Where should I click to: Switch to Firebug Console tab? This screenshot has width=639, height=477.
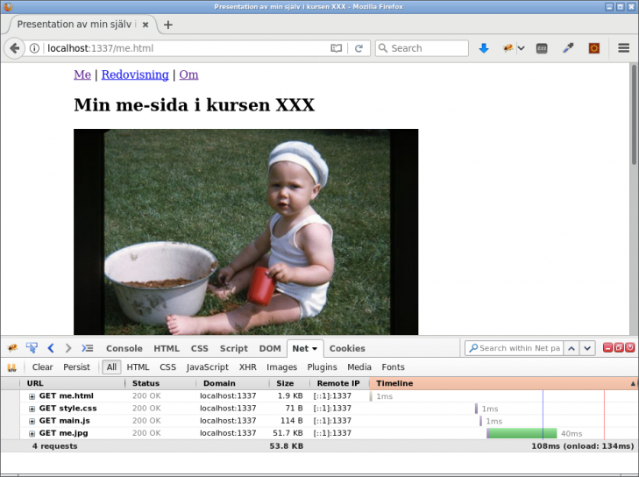(124, 349)
